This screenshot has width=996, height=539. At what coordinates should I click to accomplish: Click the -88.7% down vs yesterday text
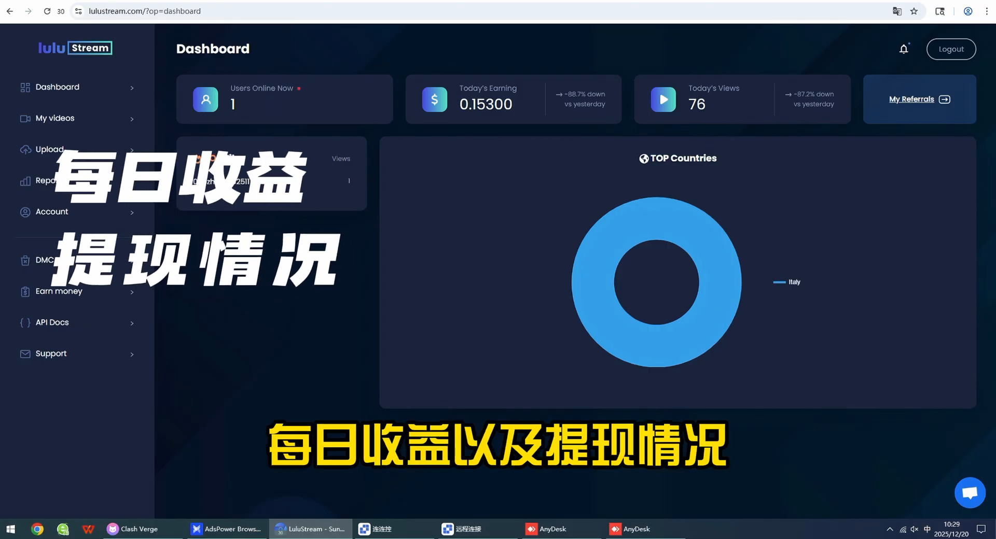click(x=581, y=99)
